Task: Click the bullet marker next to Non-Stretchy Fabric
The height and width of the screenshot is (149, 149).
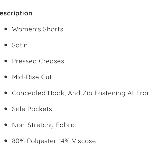Action: (x=6, y=125)
